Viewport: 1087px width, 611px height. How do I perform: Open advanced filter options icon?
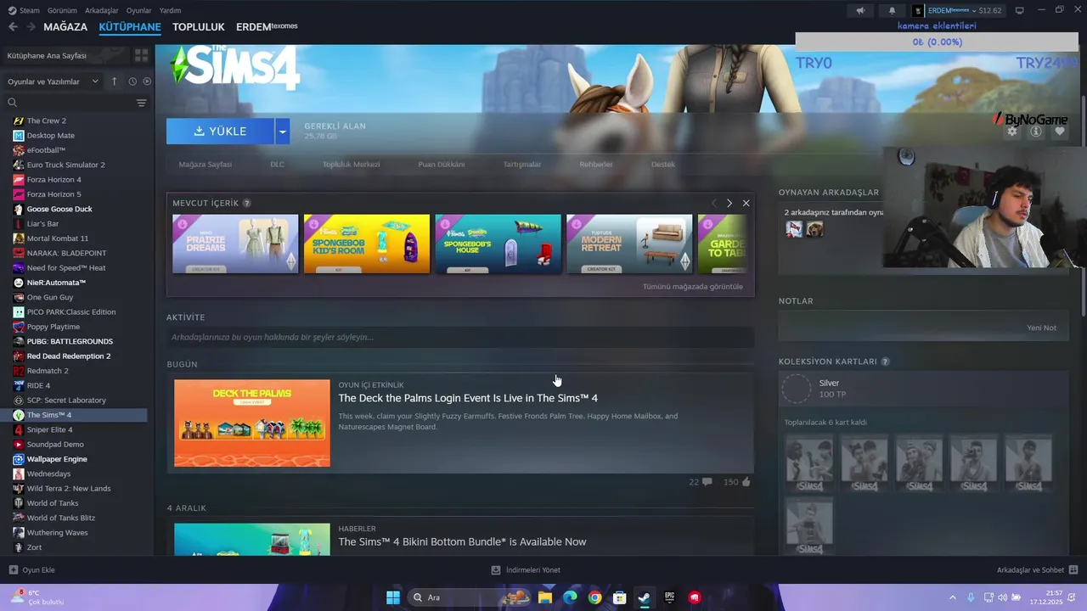tap(141, 103)
